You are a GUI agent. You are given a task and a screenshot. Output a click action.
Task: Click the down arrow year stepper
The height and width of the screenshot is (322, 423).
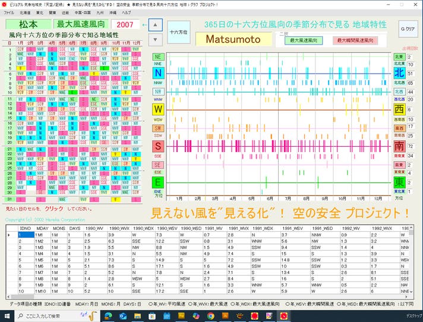click(x=154, y=40)
